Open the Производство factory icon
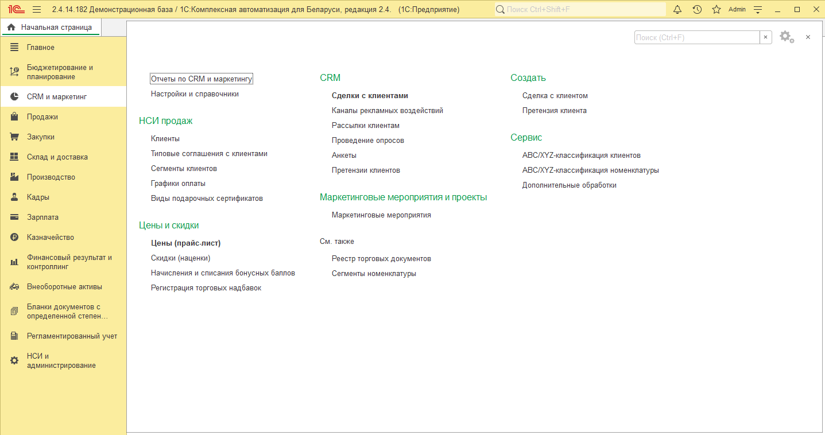Viewport: 825px width, 435px height. click(15, 177)
